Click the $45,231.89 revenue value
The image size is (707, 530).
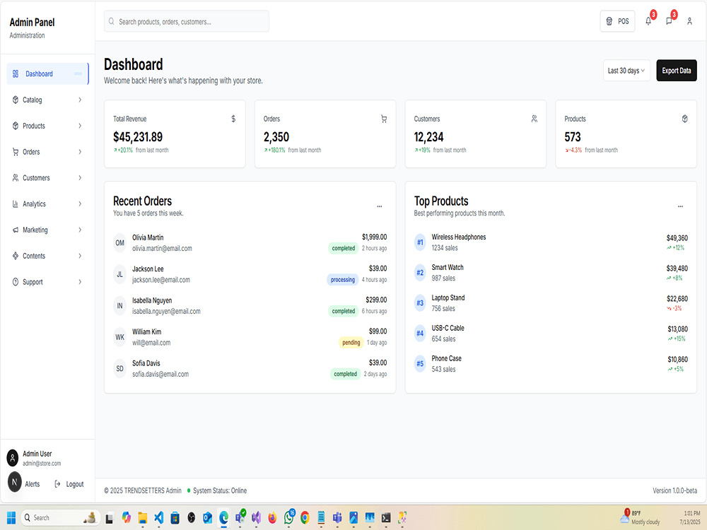(x=138, y=137)
